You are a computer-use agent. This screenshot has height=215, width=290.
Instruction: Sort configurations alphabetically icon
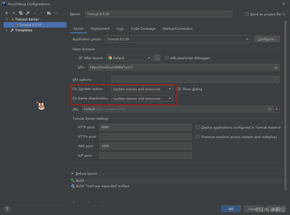click(x=56, y=13)
